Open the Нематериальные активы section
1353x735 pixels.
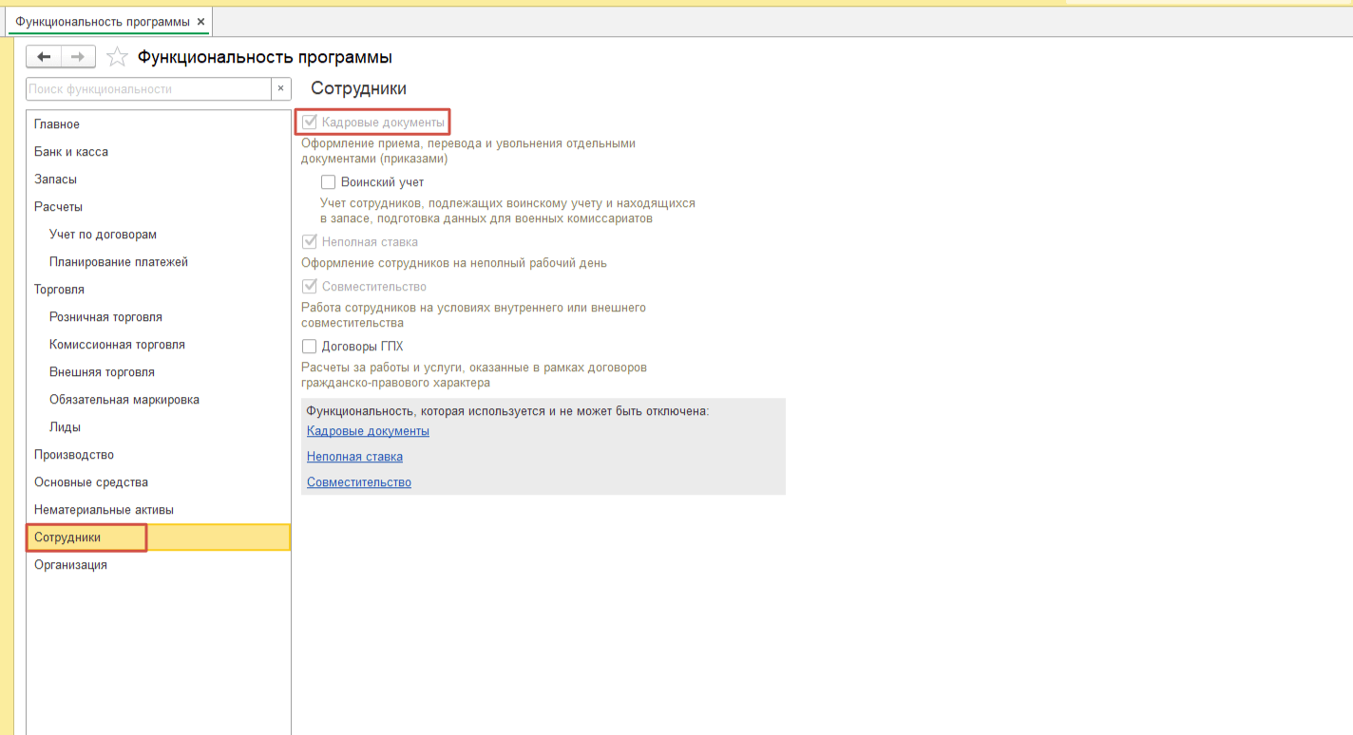[x=158, y=510]
